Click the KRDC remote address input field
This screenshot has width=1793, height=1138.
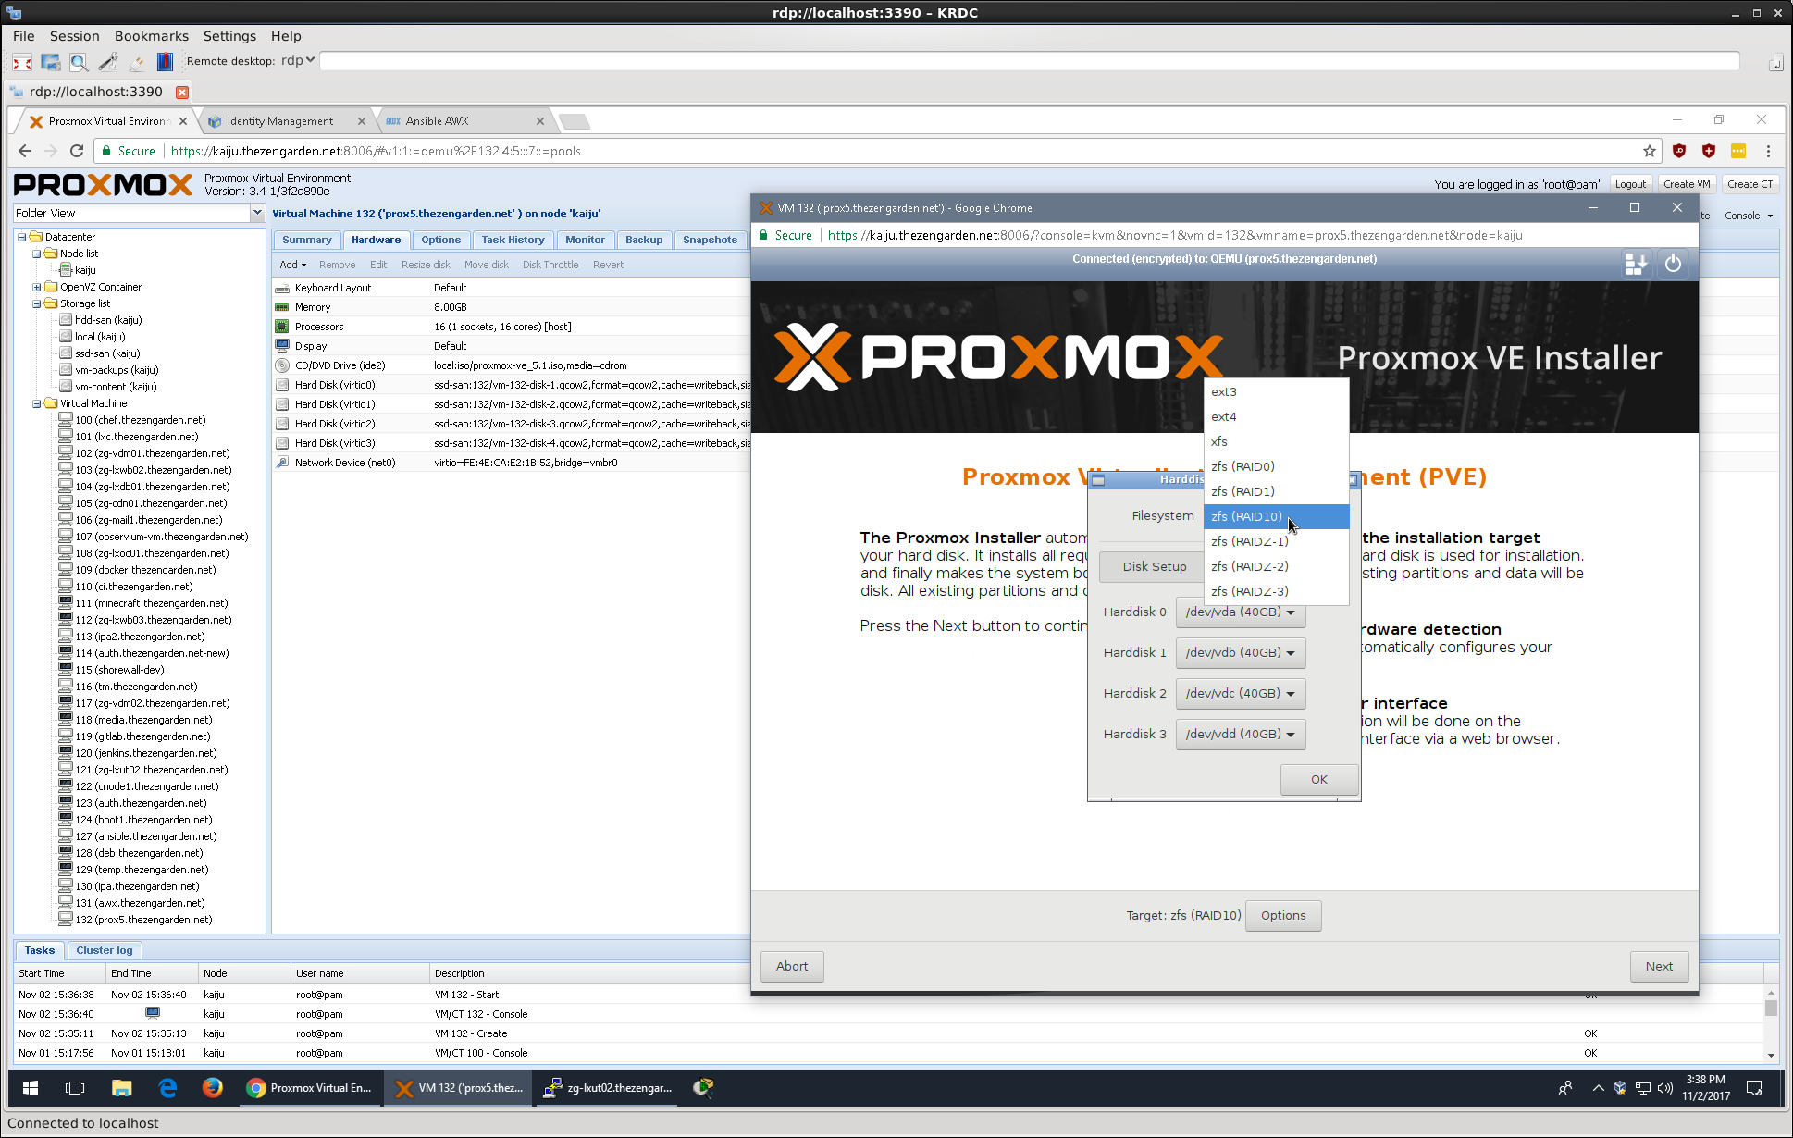[x=1029, y=61]
